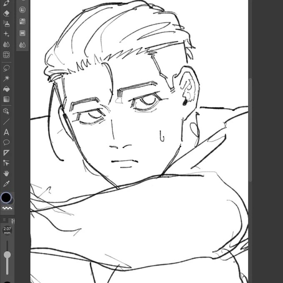Open the film strip animation icon
The width and height of the screenshot is (283, 283).
click(22, 33)
